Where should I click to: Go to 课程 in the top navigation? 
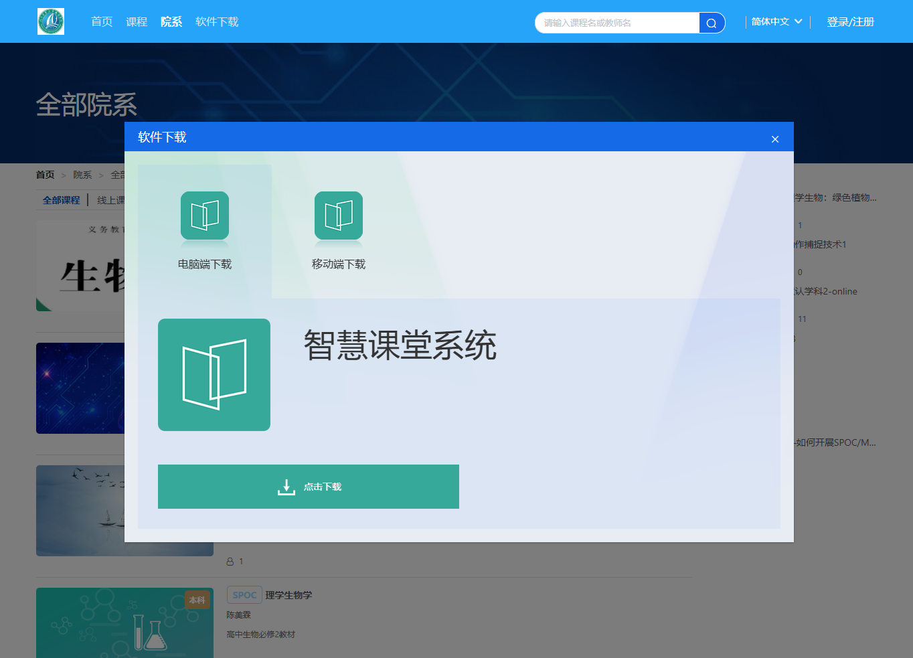[x=137, y=22]
